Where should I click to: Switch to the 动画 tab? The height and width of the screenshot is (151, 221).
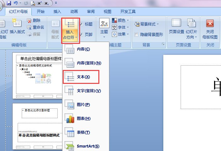coord(74,12)
